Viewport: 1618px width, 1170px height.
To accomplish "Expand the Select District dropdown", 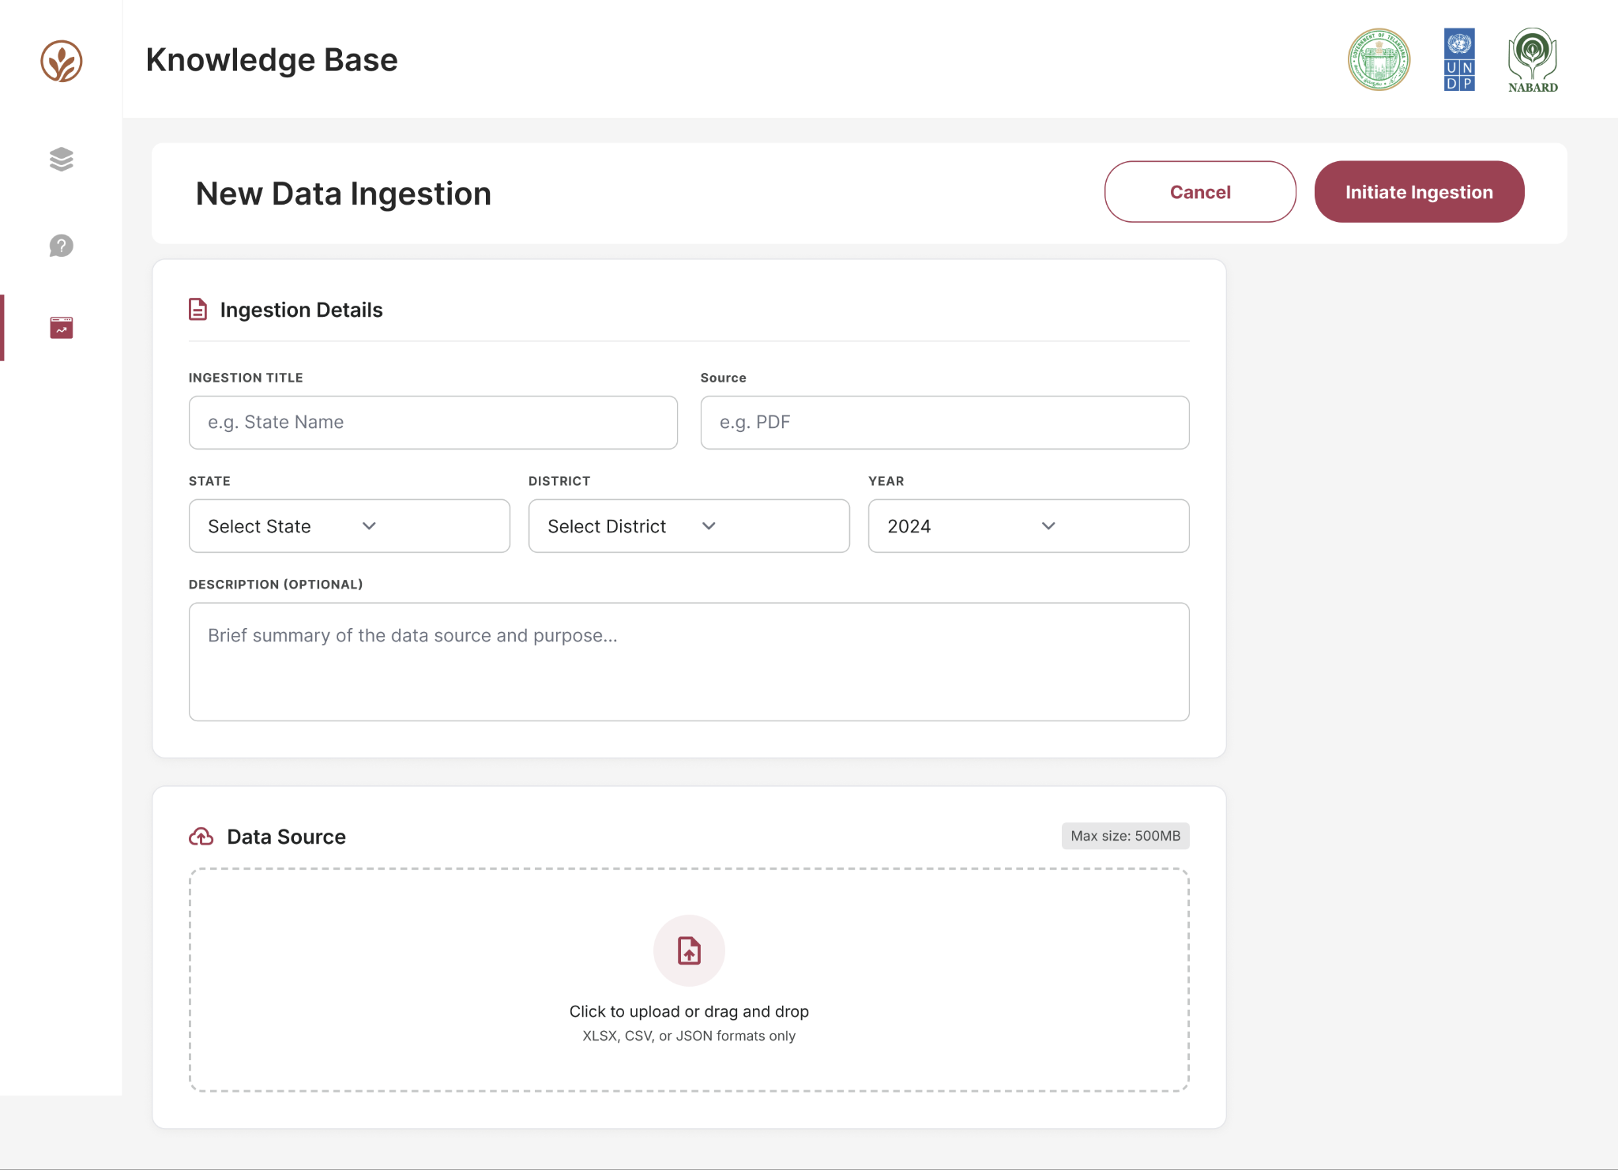I will [689, 526].
